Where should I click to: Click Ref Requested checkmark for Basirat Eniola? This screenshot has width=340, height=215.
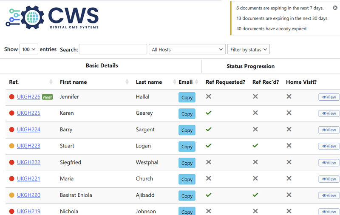click(x=209, y=195)
